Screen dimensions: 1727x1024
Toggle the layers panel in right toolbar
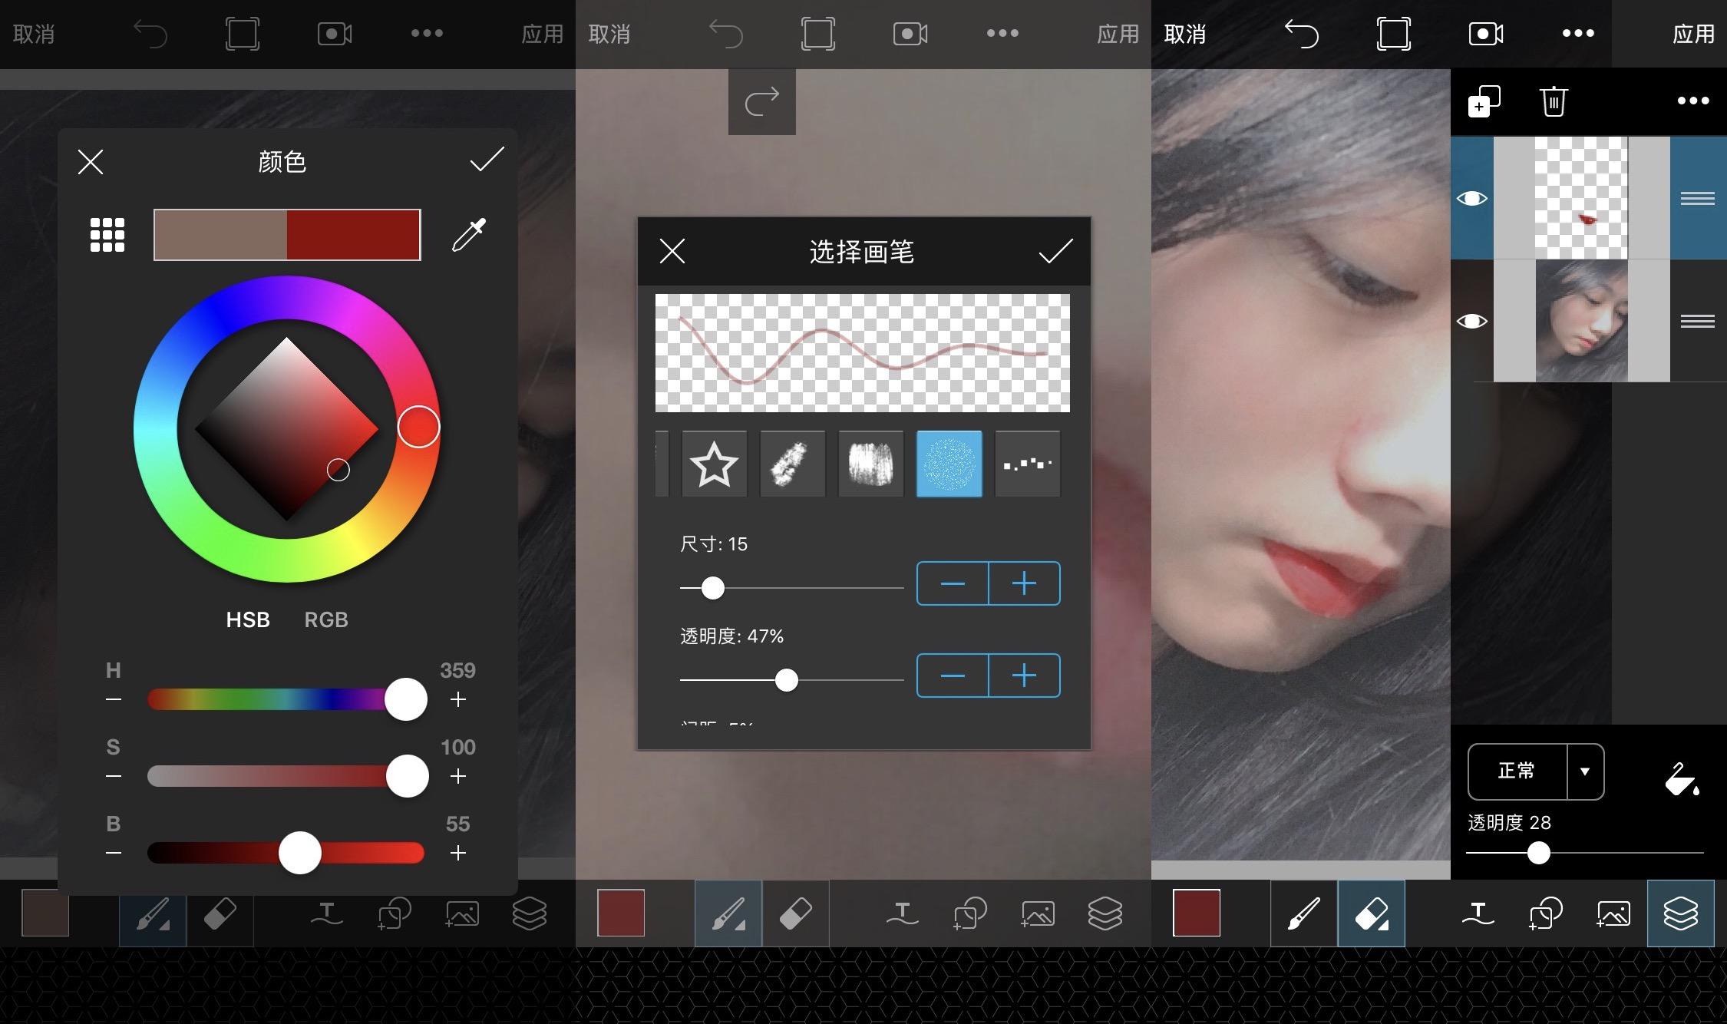click(1680, 913)
